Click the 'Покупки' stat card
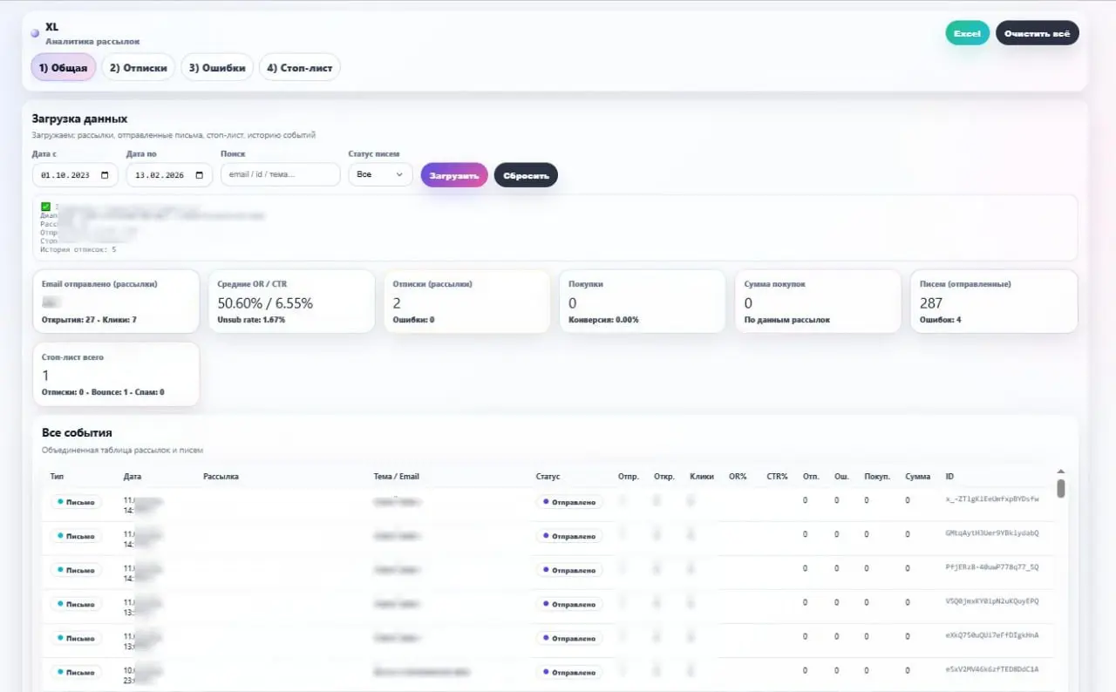 click(x=643, y=302)
